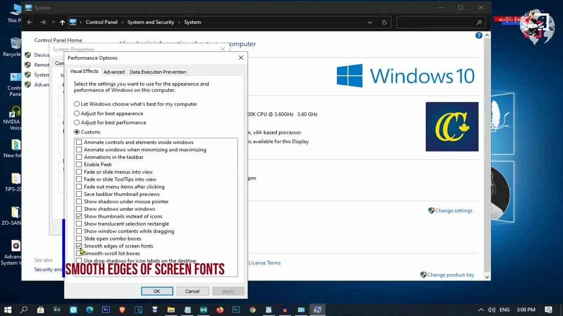Open recent locations dropdown arrow
This screenshot has height=316, width=563.
click(x=53, y=22)
